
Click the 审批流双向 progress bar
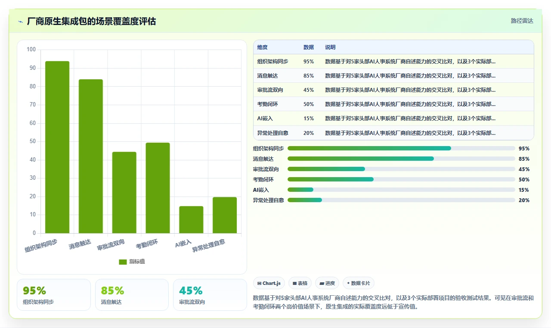[401, 169]
